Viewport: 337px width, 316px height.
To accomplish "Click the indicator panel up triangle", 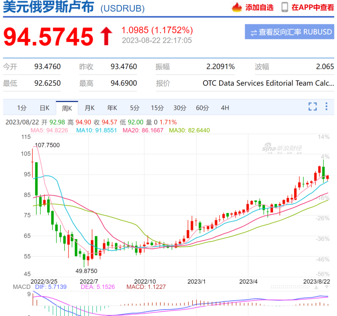I will click(316, 287).
